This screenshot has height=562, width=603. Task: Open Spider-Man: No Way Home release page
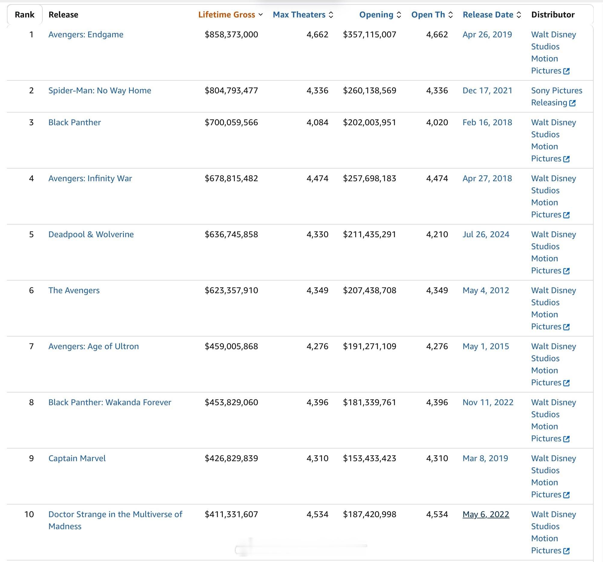99,91
